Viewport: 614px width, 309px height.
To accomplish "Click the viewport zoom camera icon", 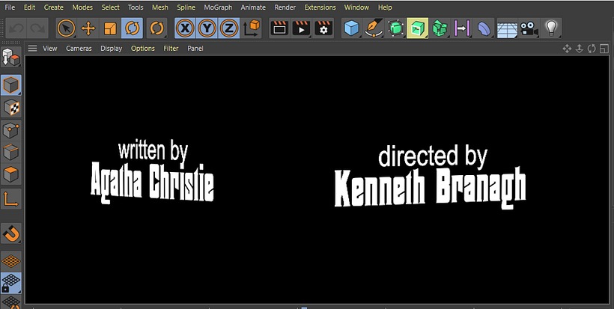I will (579, 49).
